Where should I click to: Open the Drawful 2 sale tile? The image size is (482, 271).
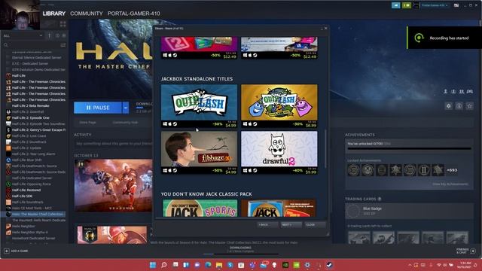point(279,153)
